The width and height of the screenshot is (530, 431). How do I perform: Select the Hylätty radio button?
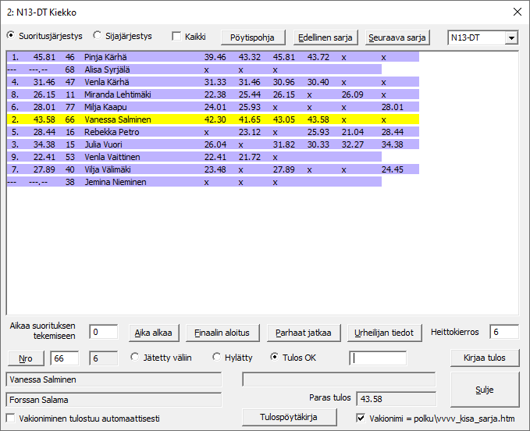[219, 358]
